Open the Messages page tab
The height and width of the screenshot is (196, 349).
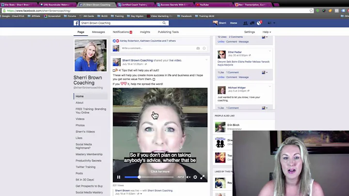coord(98,32)
